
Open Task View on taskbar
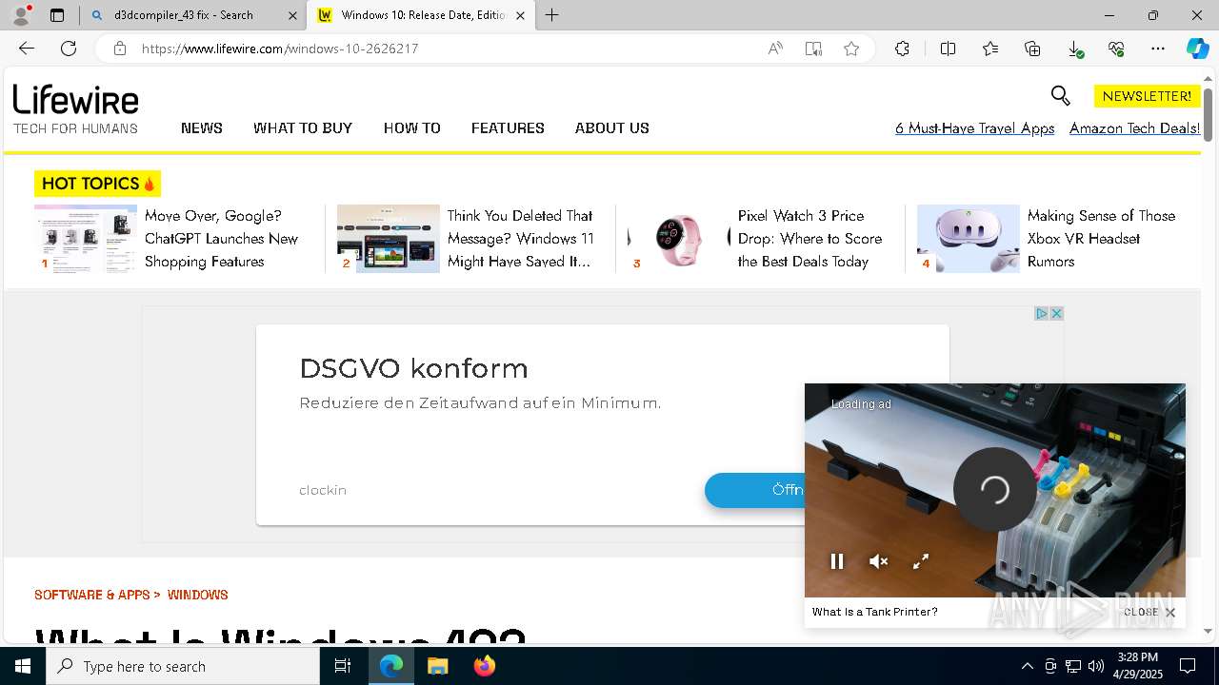point(343,666)
